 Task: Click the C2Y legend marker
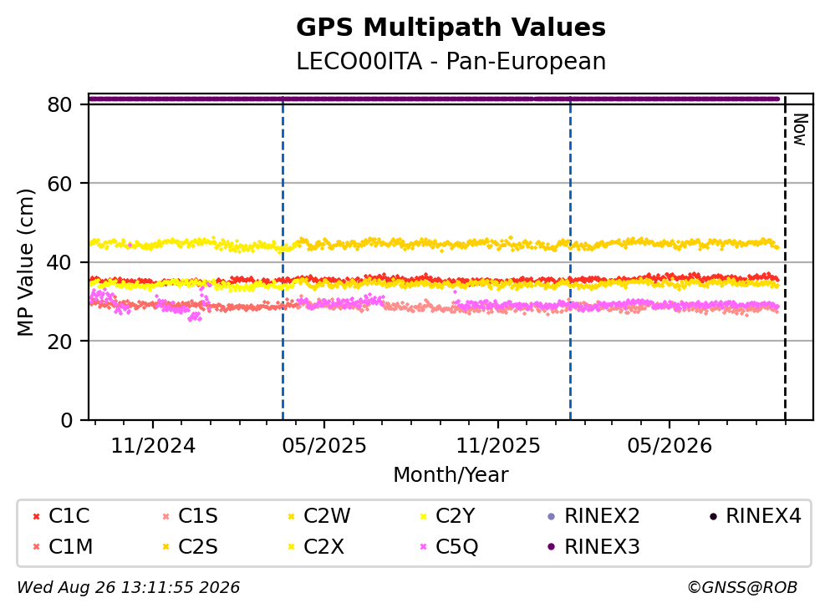pos(423,517)
